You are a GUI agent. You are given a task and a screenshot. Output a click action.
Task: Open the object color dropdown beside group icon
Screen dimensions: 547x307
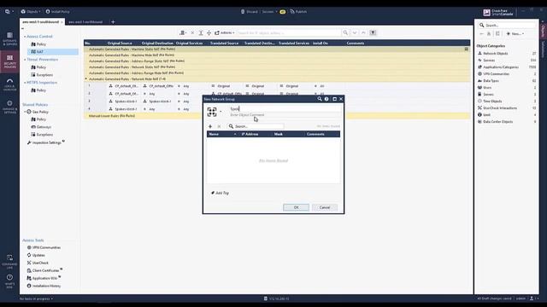221,112
